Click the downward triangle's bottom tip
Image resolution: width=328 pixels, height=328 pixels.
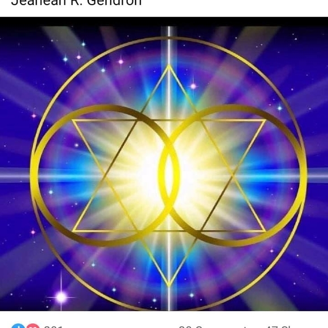point(169,285)
